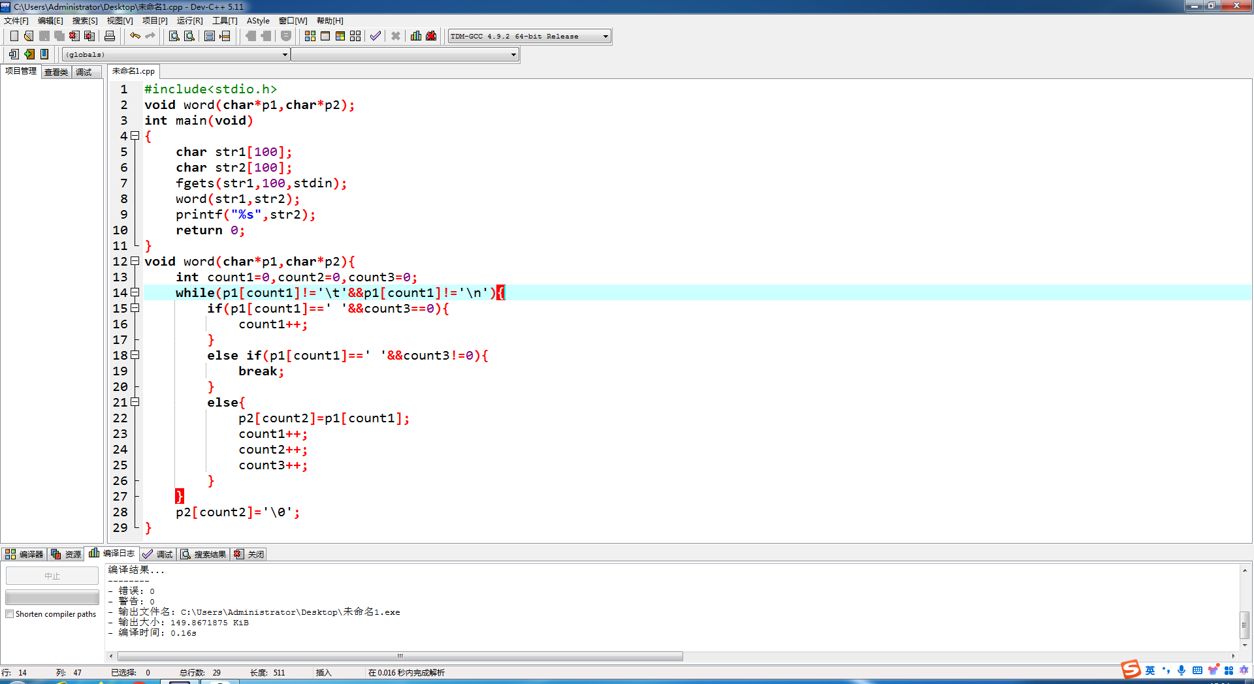
Task: Toggle Sogou punctuation mode
Action: pyautogui.click(x=1166, y=670)
